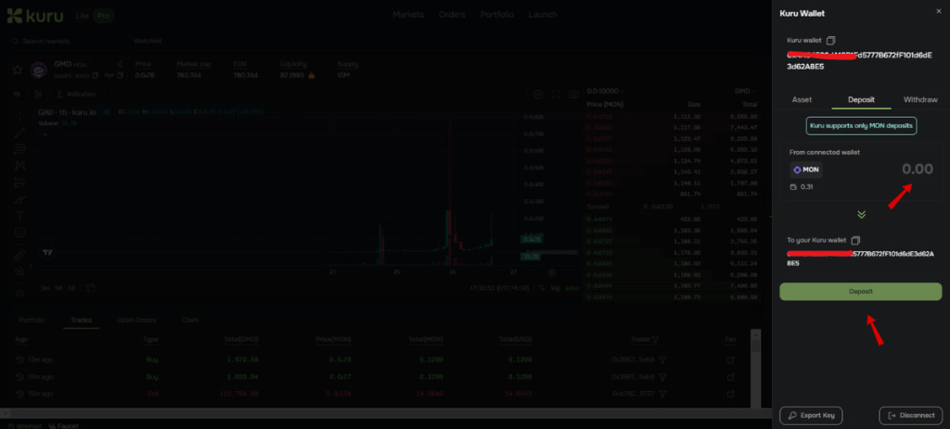Expand the GMD order book dropdown

tap(743, 92)
